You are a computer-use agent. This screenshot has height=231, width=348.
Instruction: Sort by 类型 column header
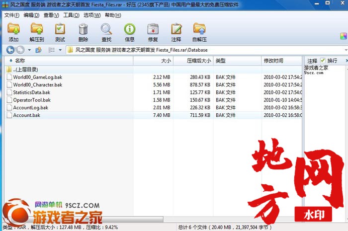point(237,61)
